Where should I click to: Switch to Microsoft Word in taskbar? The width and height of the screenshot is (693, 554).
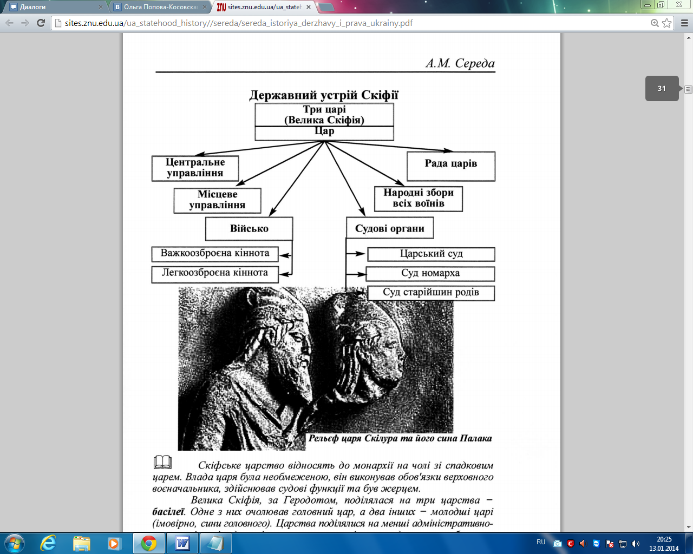tap(182, 543)
